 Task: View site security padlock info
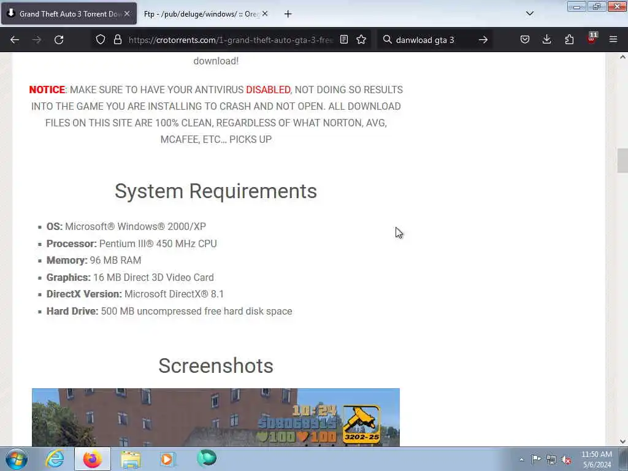[x=117, y=40]
